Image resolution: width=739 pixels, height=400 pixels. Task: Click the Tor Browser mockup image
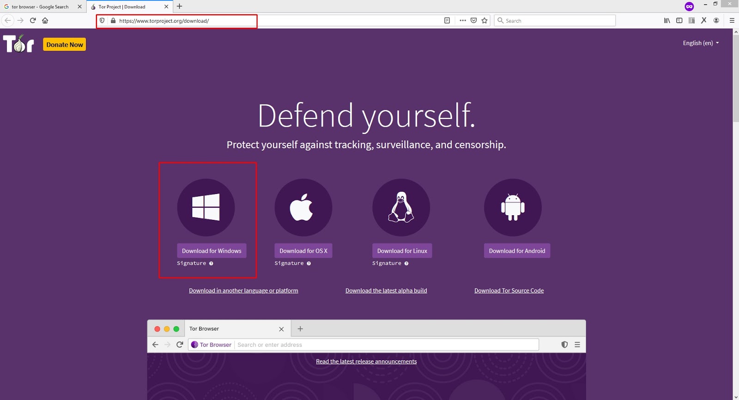(366, 360)
